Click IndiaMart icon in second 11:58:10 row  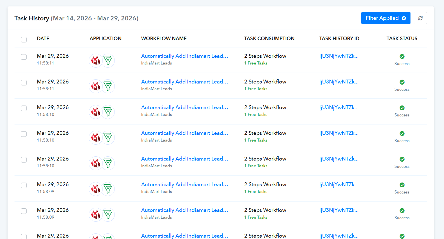point(96,138)
